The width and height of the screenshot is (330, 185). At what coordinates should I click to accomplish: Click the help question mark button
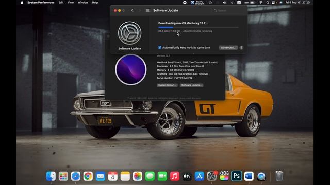(241, 48)
